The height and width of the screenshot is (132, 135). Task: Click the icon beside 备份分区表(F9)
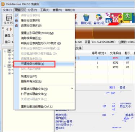click(x=17, y=21)
